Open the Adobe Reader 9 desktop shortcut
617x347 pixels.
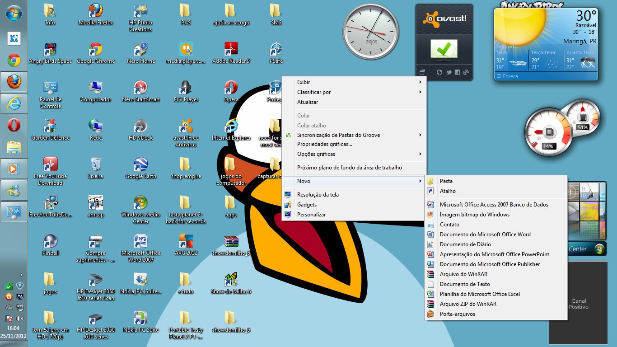231,53
